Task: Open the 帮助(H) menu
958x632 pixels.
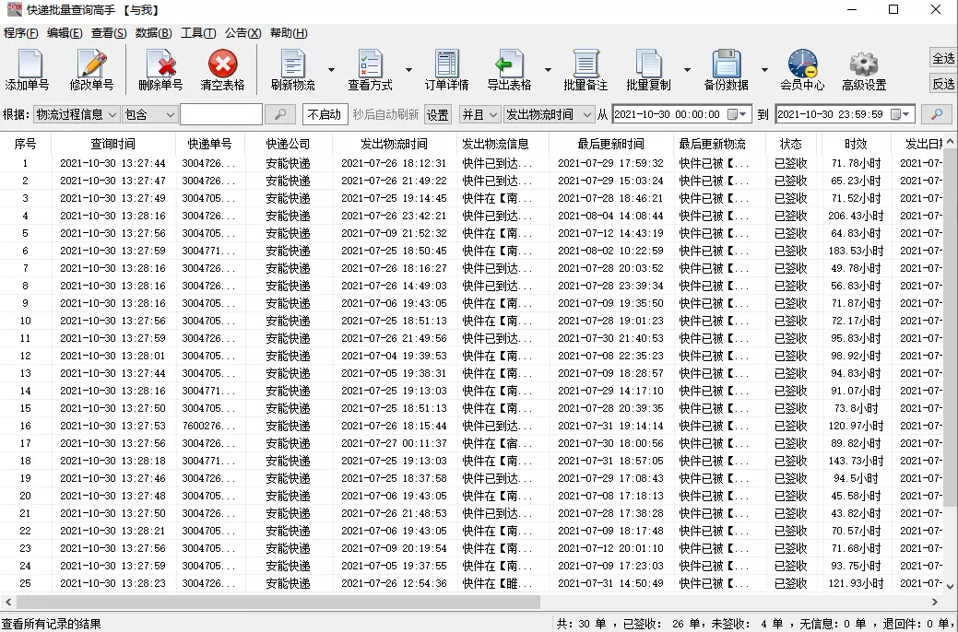Action: pos(289,33)
